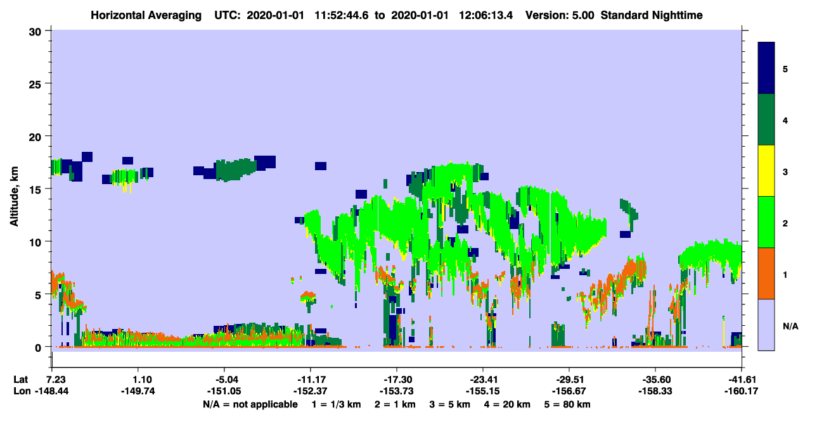Click the lavender N/A legend swatch
The width and height of the screenshot is (824, 422).
coord(766,325)
